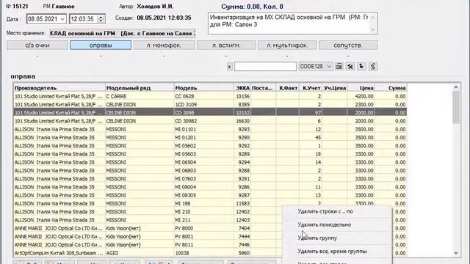
Task: Click the stacked-lines list icon next to CODE128
Action: [339, 66]
